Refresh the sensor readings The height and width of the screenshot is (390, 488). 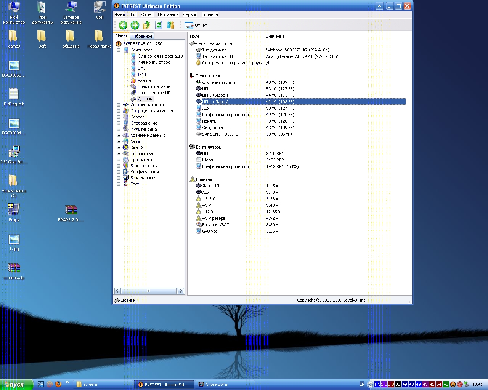[159, 25]
